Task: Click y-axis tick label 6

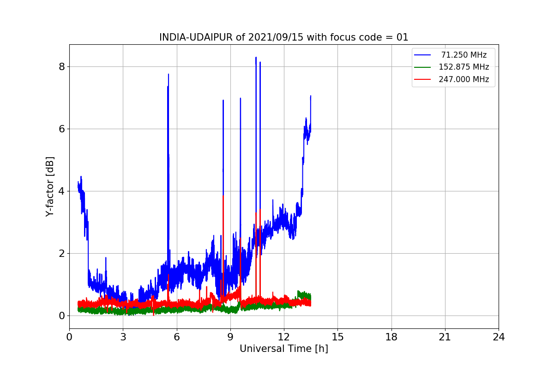Action: tap(62, 129)
